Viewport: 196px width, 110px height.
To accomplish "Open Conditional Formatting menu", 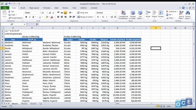I will 123,15.
